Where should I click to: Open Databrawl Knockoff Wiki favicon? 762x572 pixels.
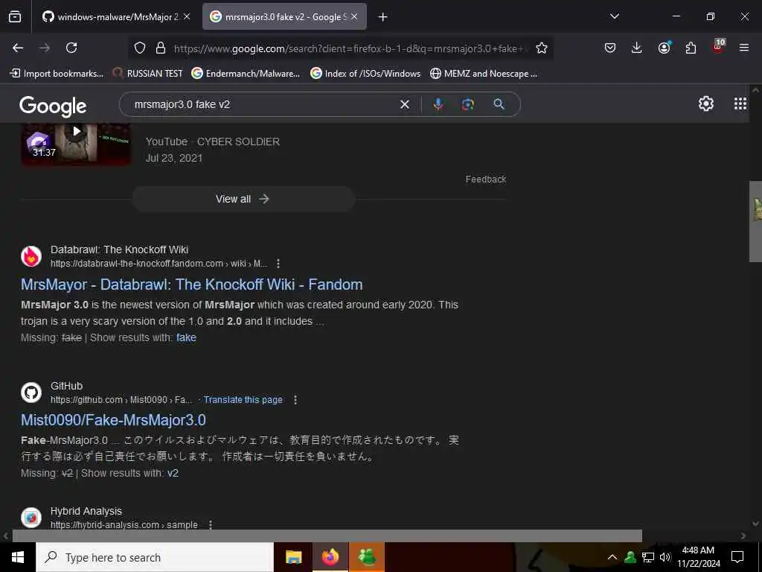pyautogui.click(x=31, y=256)
